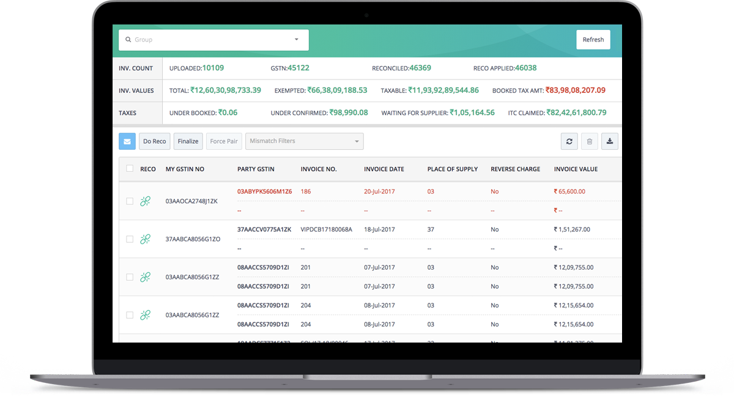Expand the Group dropdown caret arrow
734x397 pixels.
point(297,40)
